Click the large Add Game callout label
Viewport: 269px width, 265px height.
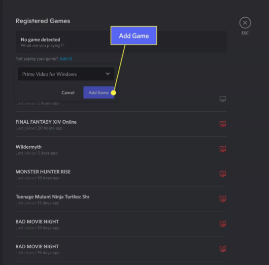pos(134,35)
